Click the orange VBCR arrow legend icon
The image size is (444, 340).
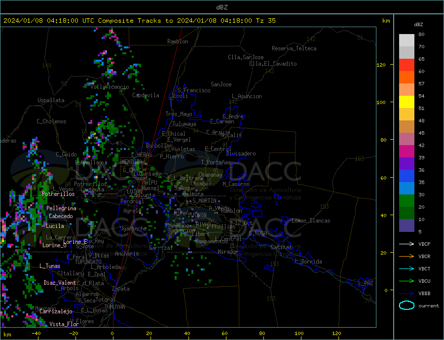click(x=407, y=257)
